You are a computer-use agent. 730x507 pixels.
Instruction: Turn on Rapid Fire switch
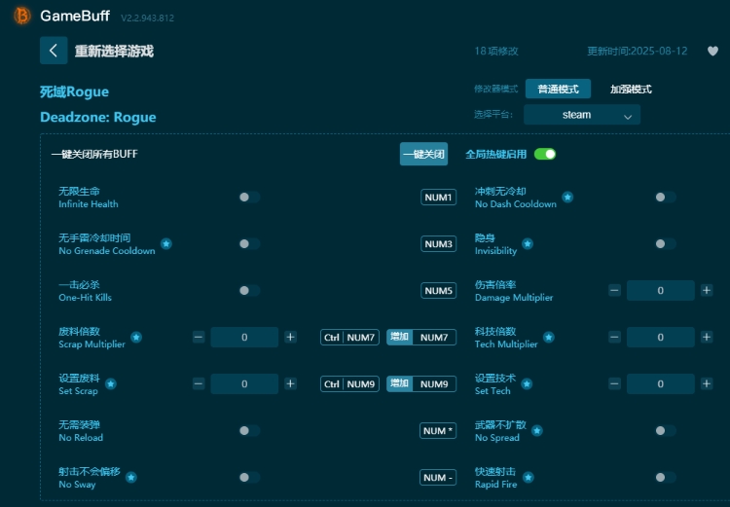[x=666, y=477]
